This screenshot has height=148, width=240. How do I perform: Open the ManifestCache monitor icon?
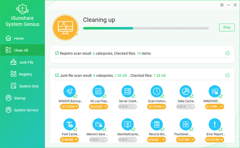tap(127, 124)
